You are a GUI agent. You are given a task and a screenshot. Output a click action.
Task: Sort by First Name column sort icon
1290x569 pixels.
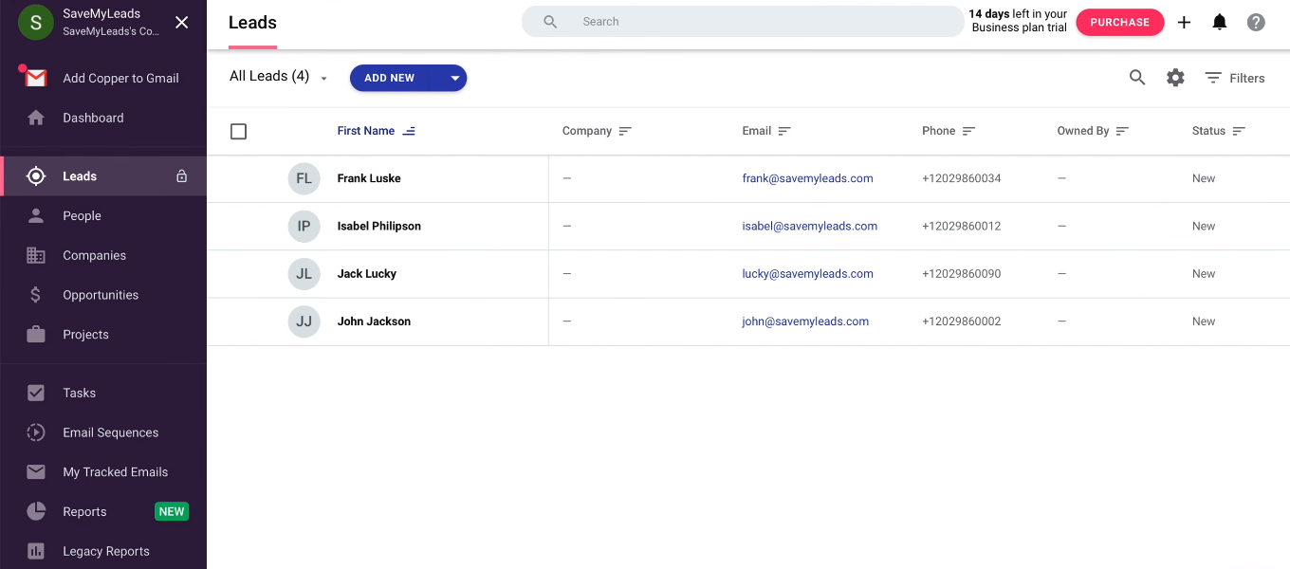point(409,131)
